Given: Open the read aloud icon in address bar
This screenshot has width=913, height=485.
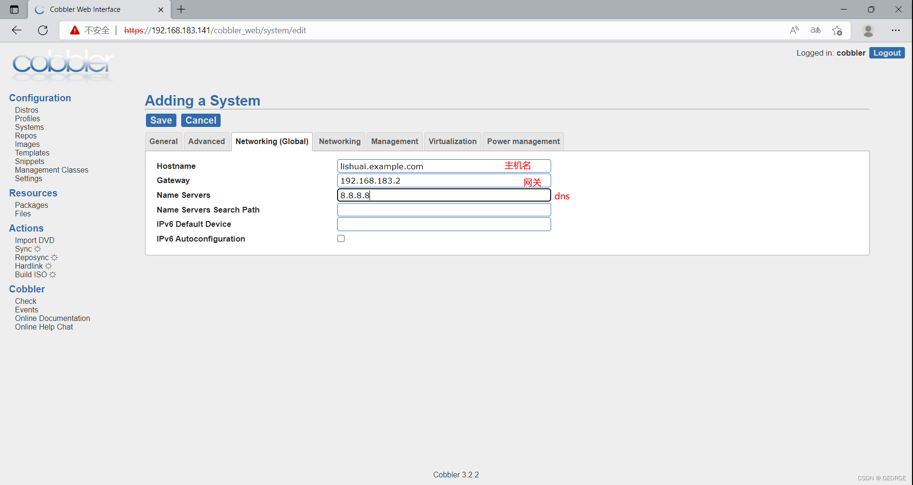Looking at the screenshot, I should (x=794, y=30).
